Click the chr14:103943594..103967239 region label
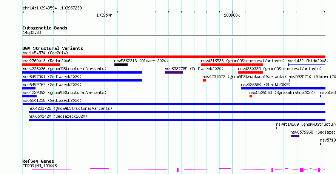336x174 pixels. pos(52,8)
